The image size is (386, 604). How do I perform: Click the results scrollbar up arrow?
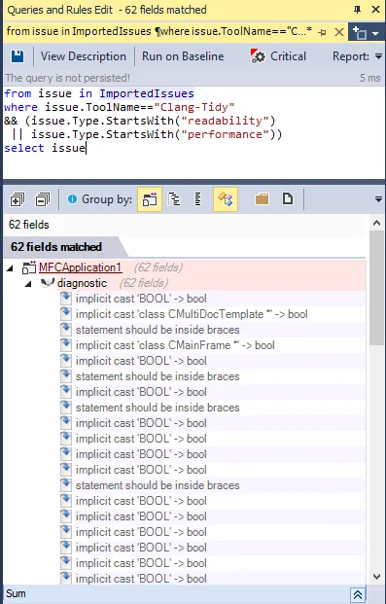click(376, 223)
